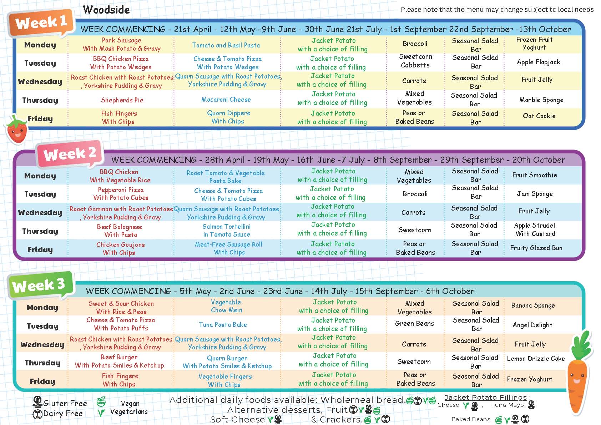This screenshot has width=601, height=425.
Task: Select Sweet & Sour Chicken With Rice & Peas
Action: tap(121, 308)
